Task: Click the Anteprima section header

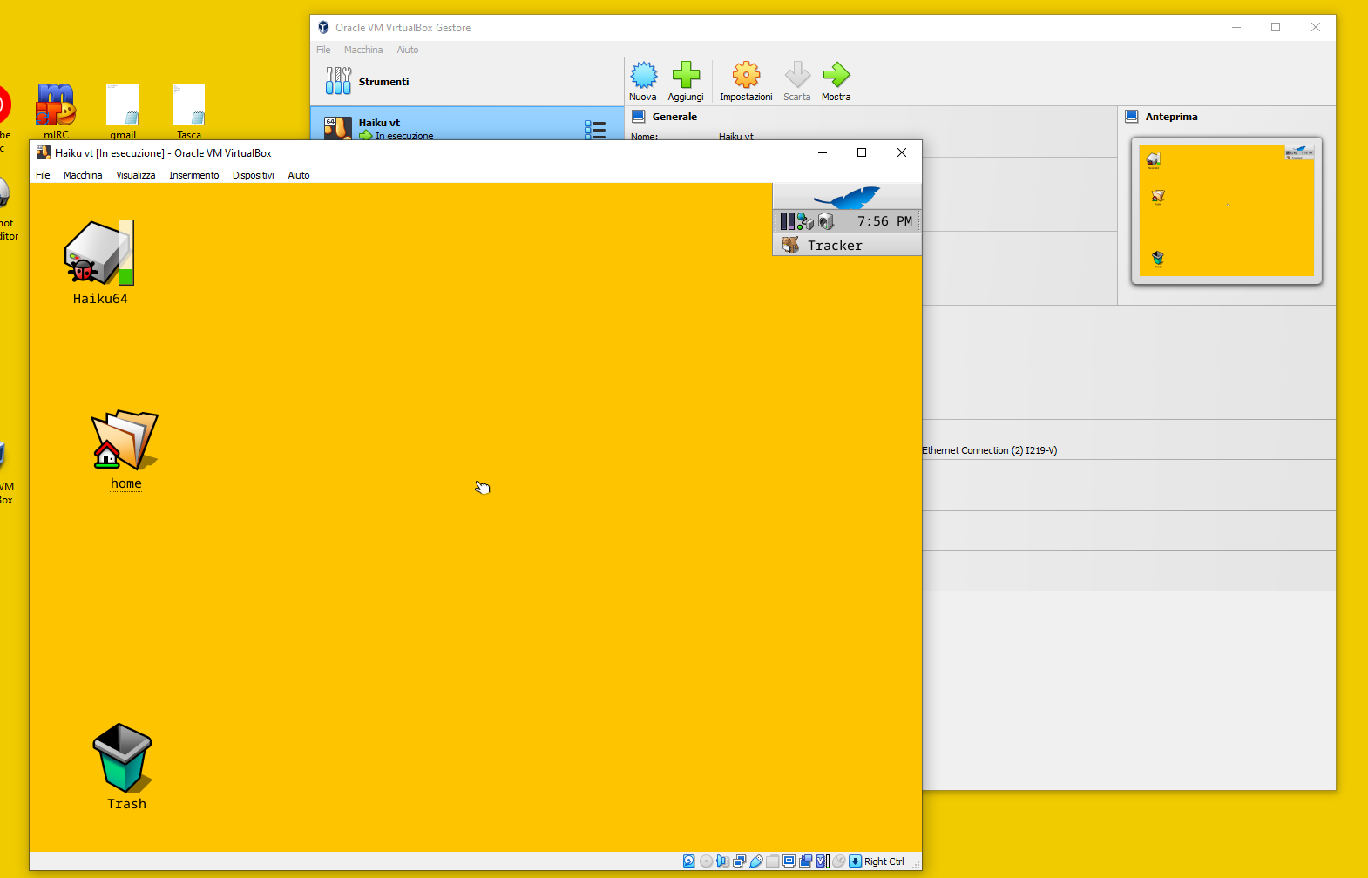Action: click(x=1171, y=117)
